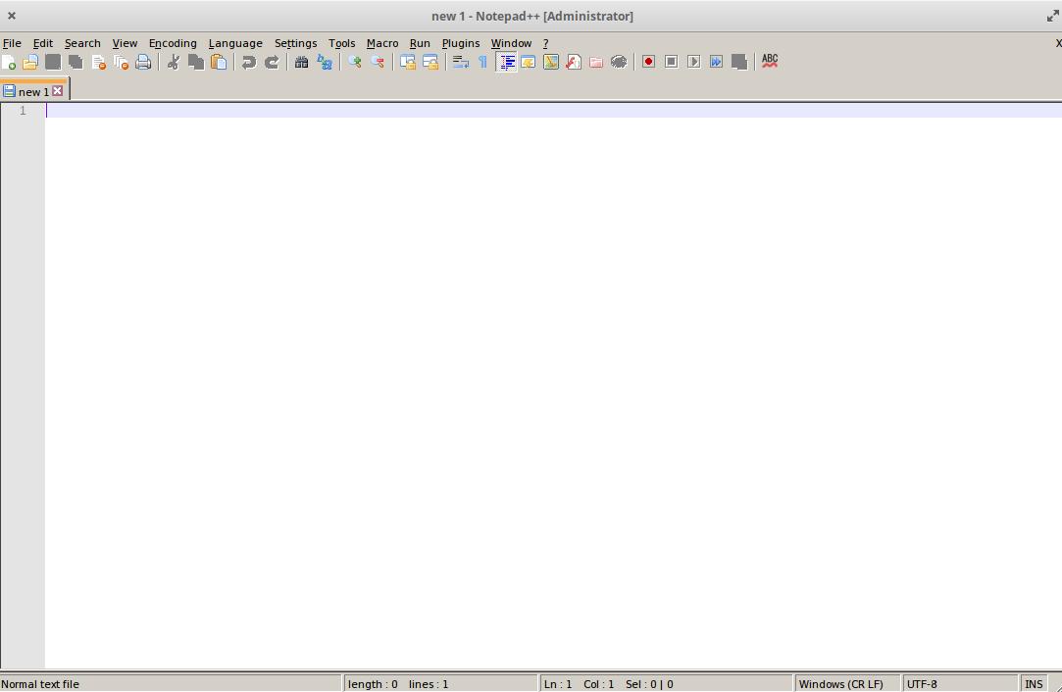Screen dimensions: 1062x692
Task: Click the Copy toolbar icon
Action: click(196, 63)
